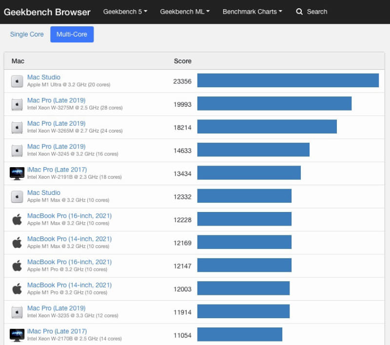Image resolution: width=390 pixels, height=345 pixels.
Task: Click the 11054 score bar
Action: coord(240,334)
